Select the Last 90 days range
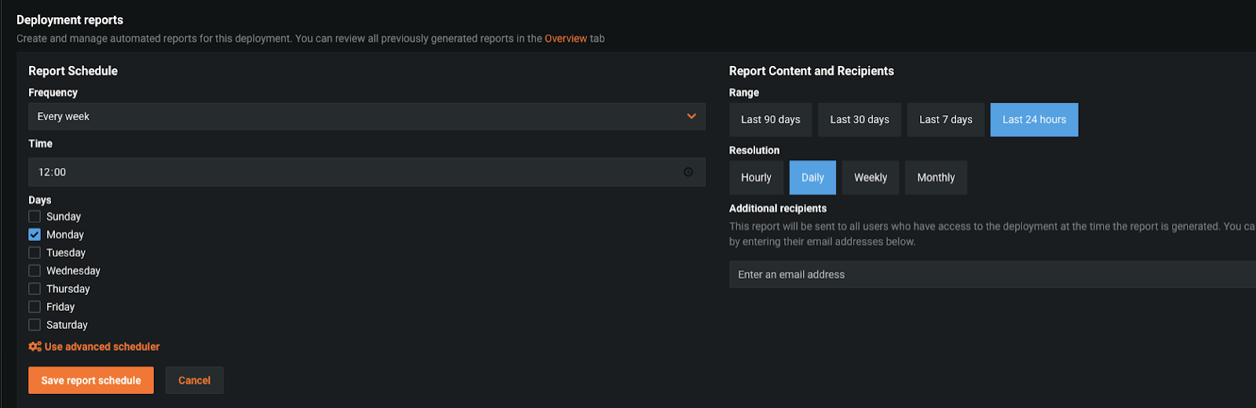Image resolution: width=1256 pixels, height=408 pixels. coord(770,120)
